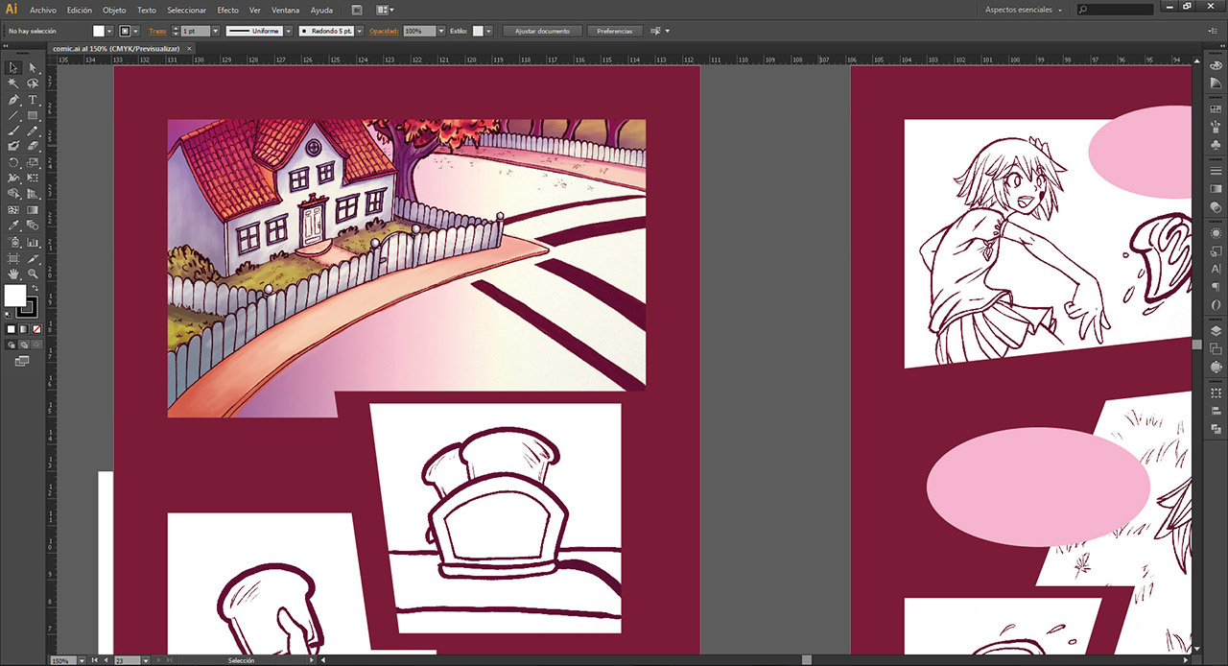
Task: Pick the Magic Wand tool
Action: [13, 83]
